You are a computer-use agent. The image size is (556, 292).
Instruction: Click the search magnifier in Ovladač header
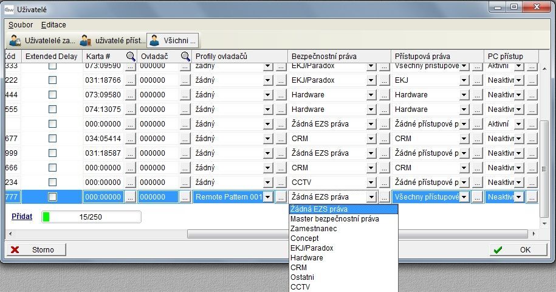186,56
